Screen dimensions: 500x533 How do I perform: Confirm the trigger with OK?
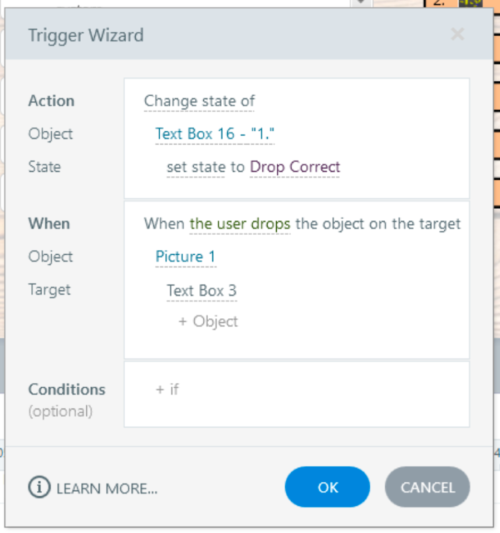(327, 487)
